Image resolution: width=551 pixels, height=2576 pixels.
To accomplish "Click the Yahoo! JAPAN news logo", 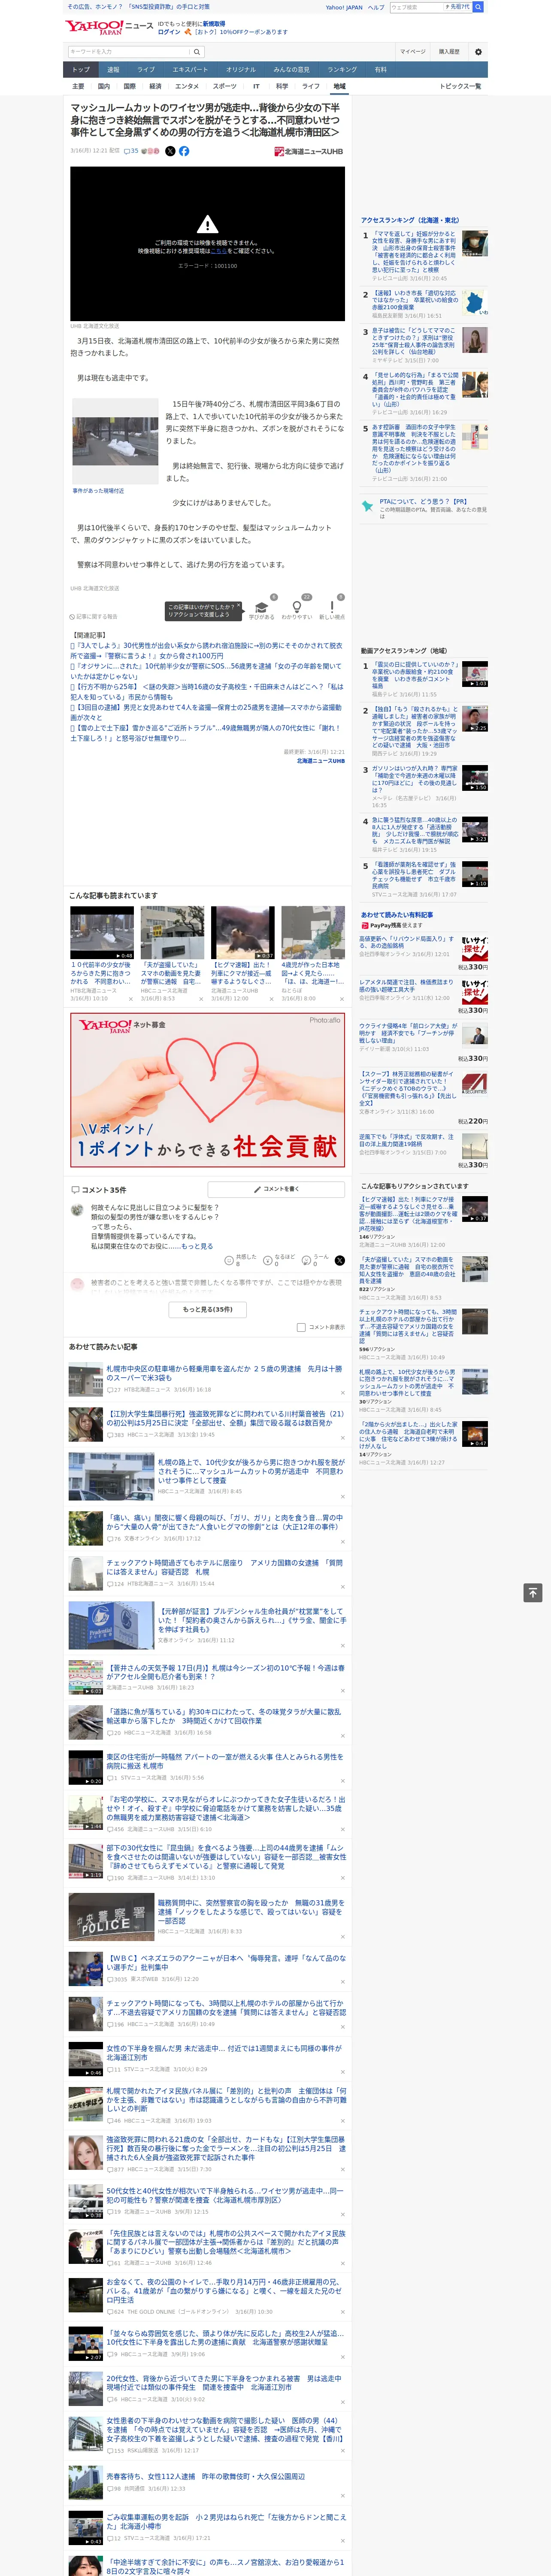I will (109, 27).
